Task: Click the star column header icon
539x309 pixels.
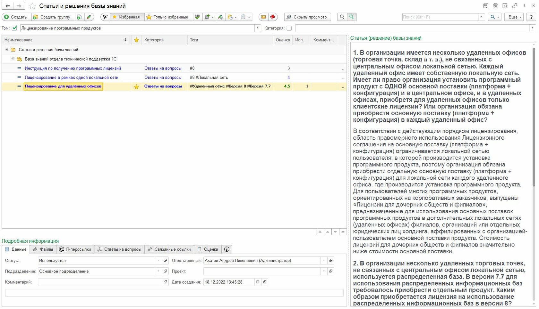Action: (136, 40)
